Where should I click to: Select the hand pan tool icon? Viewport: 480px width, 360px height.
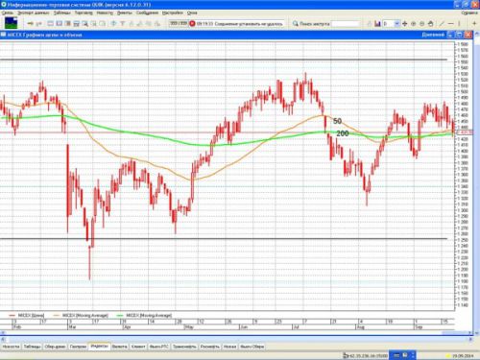point(431,24)
